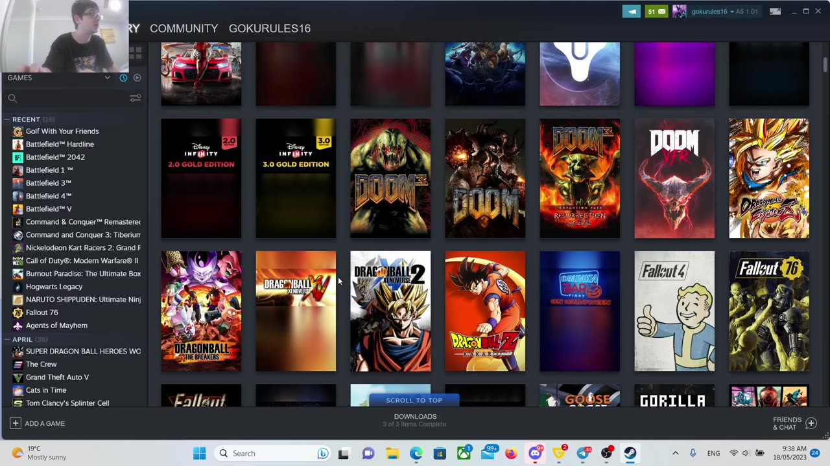Image resolution: width=830 pixels, height=466 pixels.
Task: Open the DOOM VFR game cover
Action: 674,179
